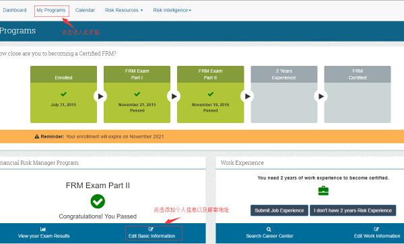Click the large green passed checkmark icon

[98, 202]
